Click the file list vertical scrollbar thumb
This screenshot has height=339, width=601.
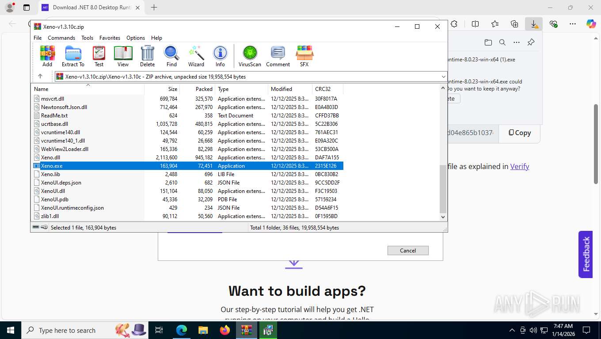(443, 189)
